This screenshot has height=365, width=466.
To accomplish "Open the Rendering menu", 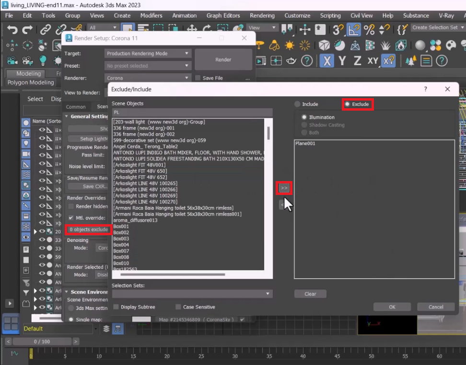I will point(262,15).
